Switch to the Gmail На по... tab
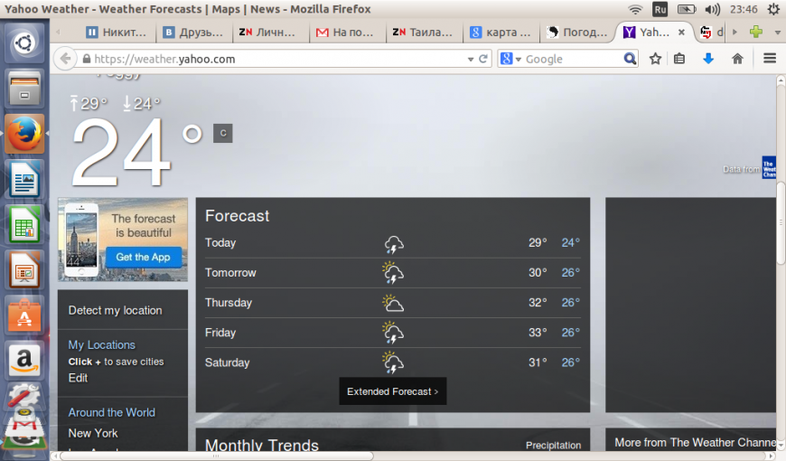 [x=347, y=33]
